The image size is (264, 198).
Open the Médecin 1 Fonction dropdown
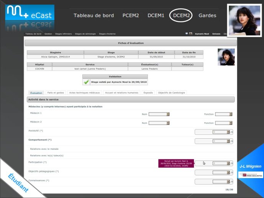click(x=224, y=114)
